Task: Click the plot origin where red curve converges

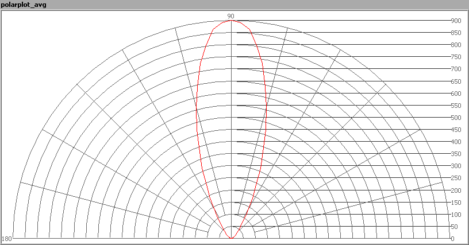Action: (231, 238)
